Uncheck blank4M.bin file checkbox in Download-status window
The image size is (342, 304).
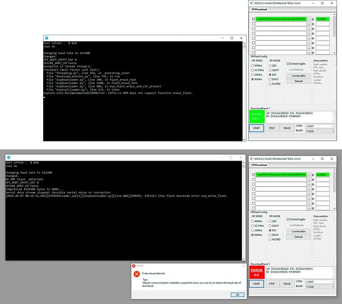253,19
